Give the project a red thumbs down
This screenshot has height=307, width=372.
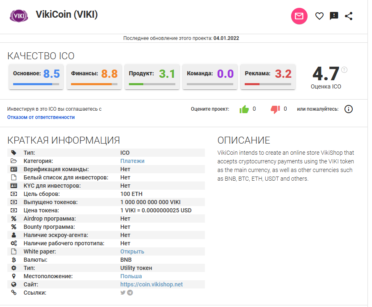coord(275,109)
